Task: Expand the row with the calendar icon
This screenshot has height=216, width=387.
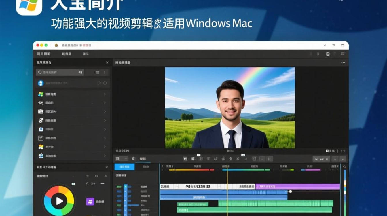Action: [105, 111]
